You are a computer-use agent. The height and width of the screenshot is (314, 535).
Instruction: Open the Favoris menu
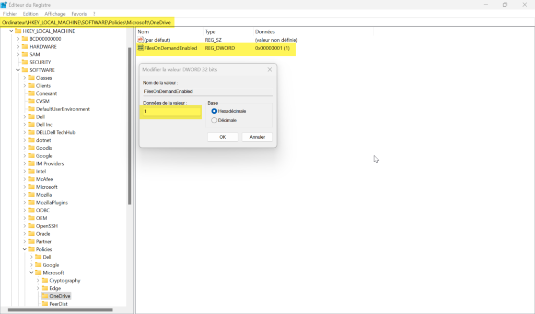[79, 14]
